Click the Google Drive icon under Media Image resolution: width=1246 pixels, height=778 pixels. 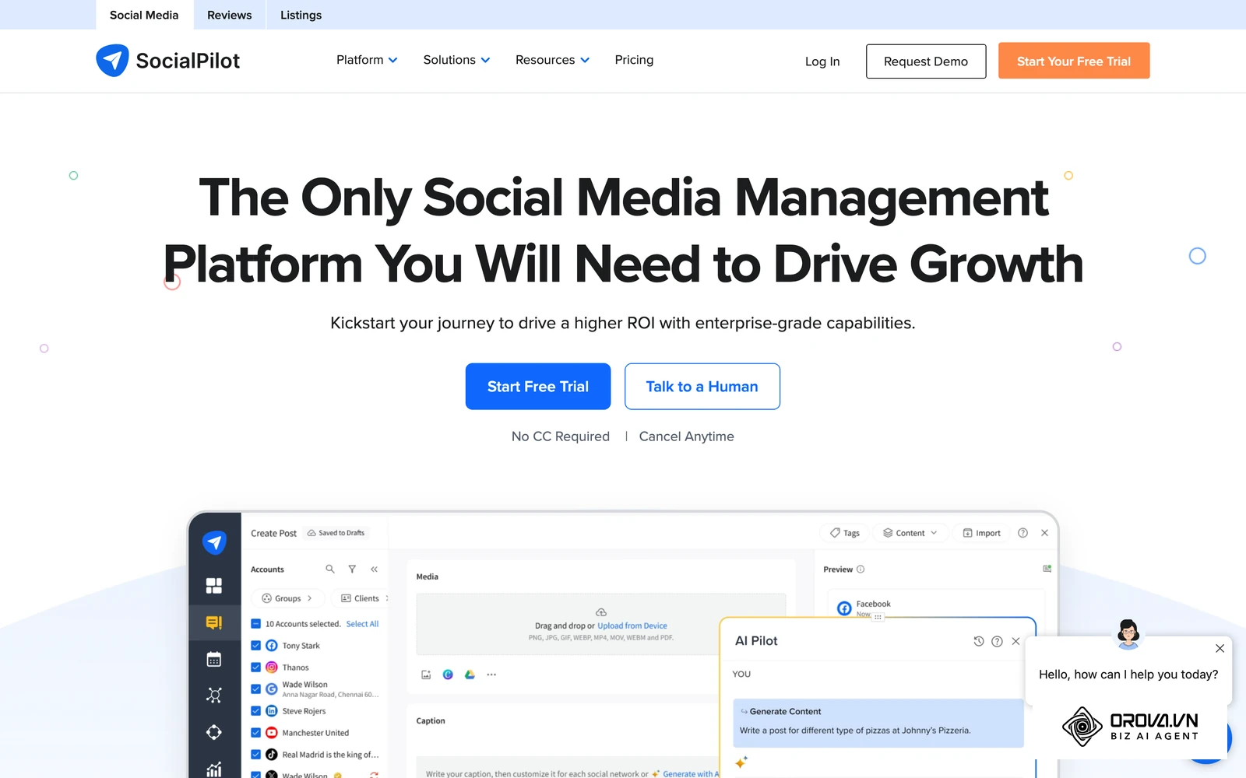click(470, 675)
